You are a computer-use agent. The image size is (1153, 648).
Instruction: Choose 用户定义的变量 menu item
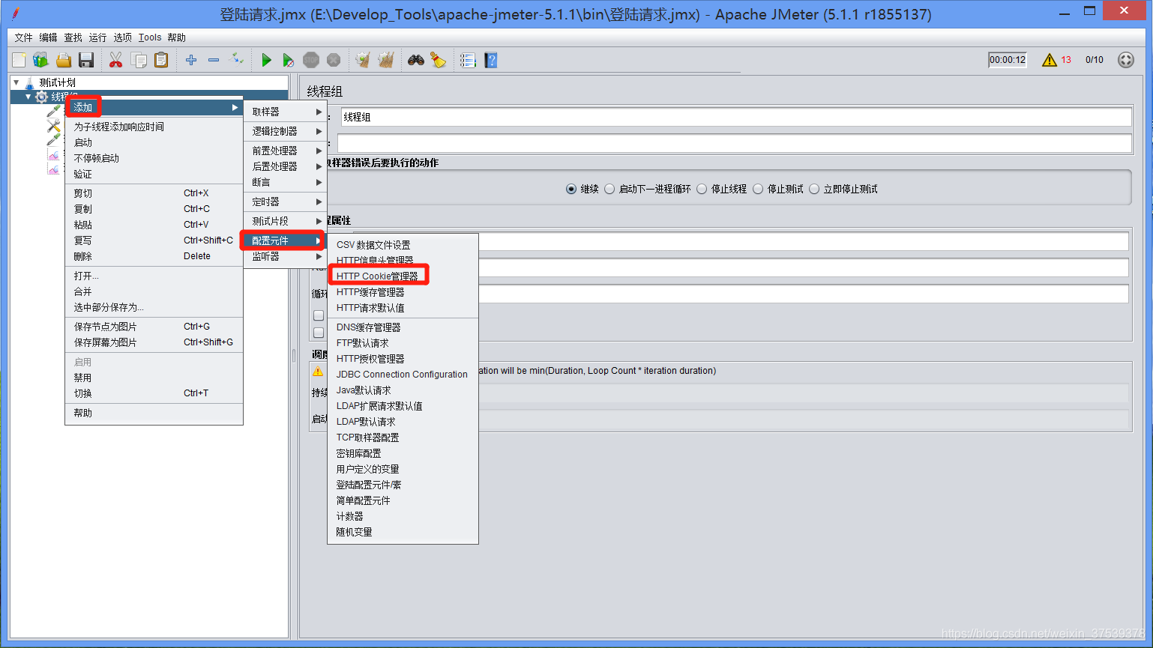403,469
